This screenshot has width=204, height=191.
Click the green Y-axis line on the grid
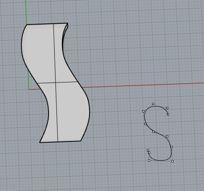click(26, 12)
